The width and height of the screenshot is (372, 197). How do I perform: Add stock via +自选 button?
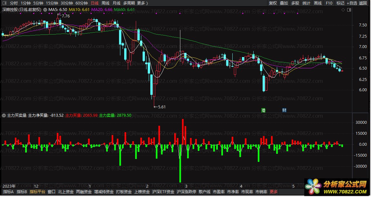tap(352, 3)
